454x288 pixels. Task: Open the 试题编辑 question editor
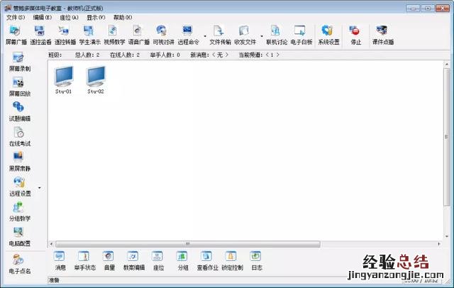coord(20,112)
